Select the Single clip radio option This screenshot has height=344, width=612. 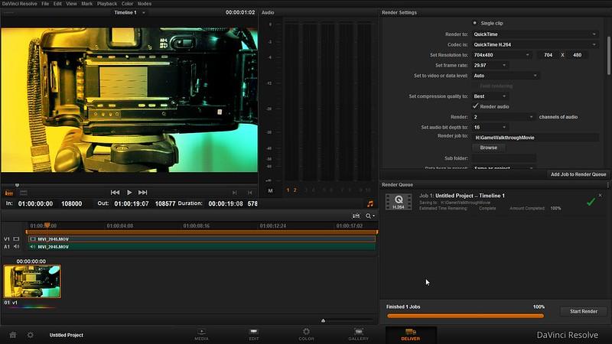pyautogui.click(x=475, y=24)
